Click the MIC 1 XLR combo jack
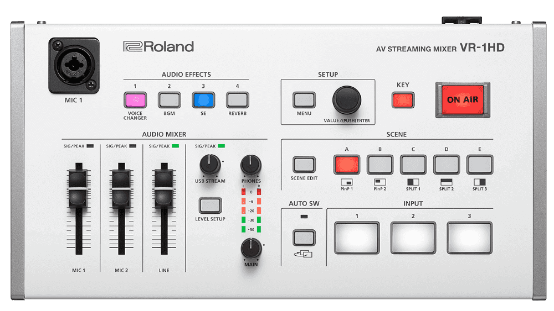This screenshot has width=554, height=311. coord(74,66)
